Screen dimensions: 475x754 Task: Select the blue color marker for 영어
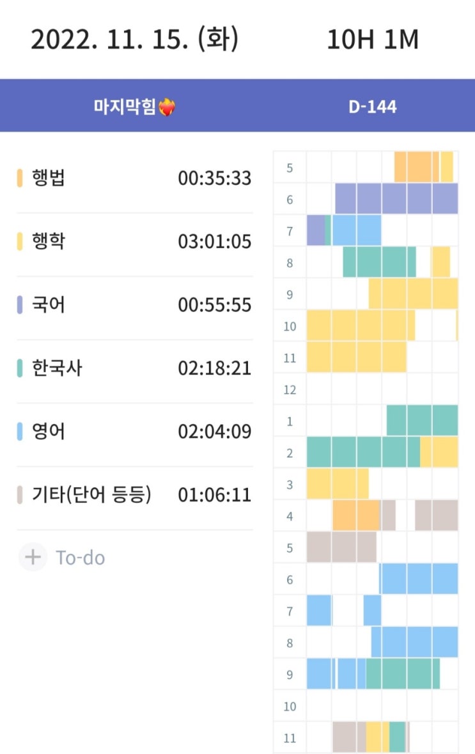[20, 432]
